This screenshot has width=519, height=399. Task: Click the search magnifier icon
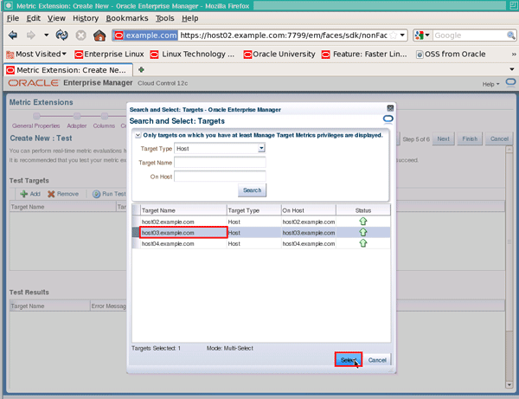click(510, 35)
